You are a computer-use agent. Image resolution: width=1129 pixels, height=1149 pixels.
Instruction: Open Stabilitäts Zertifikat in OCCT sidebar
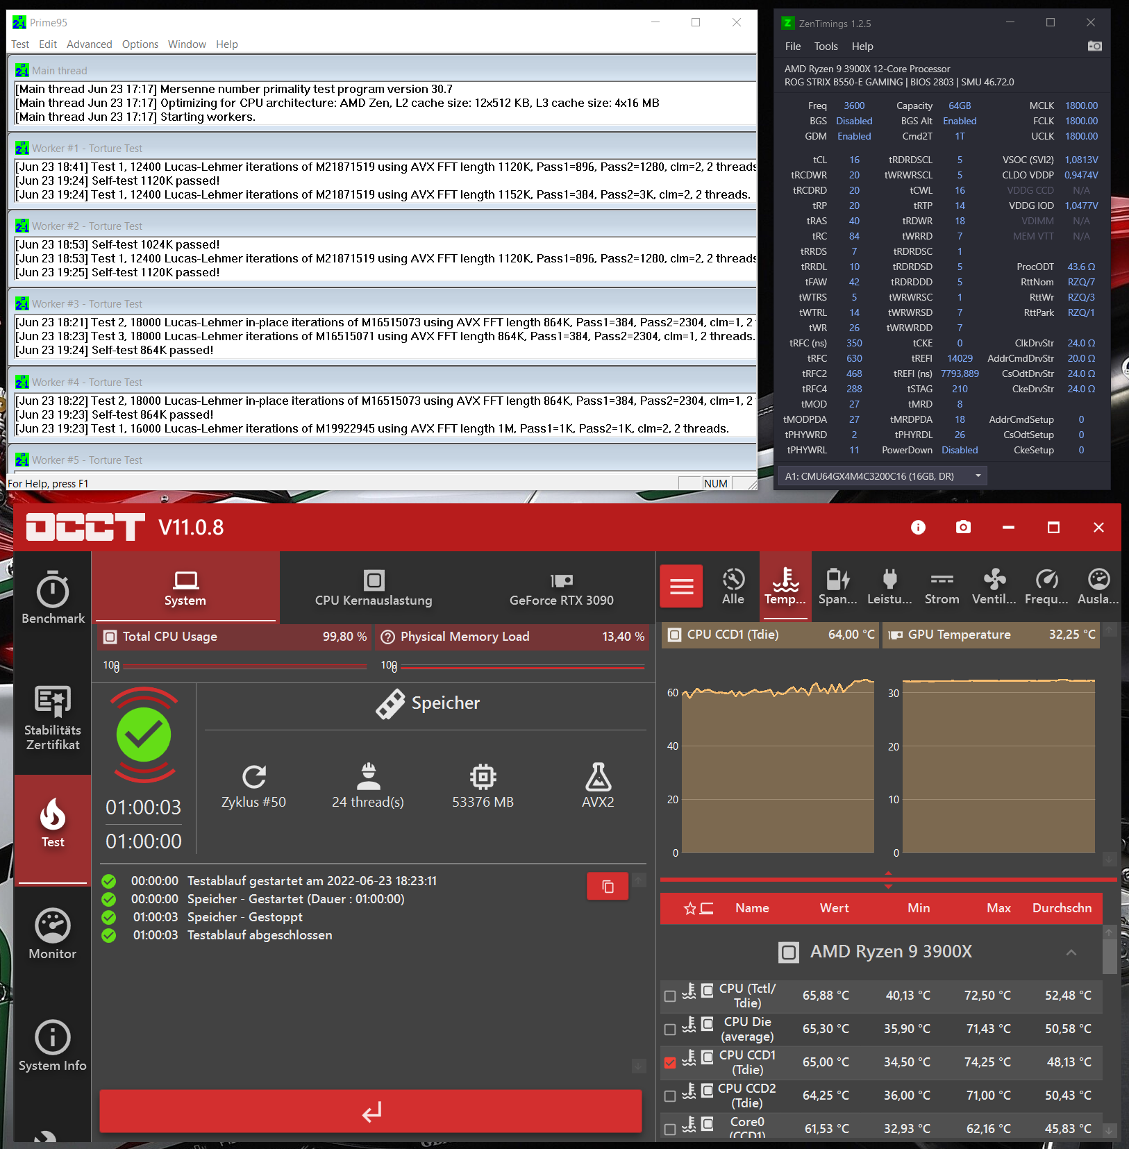point(53,718)
